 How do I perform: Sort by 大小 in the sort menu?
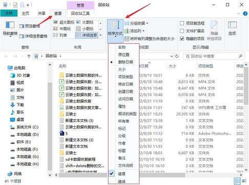tap(123, 69)
